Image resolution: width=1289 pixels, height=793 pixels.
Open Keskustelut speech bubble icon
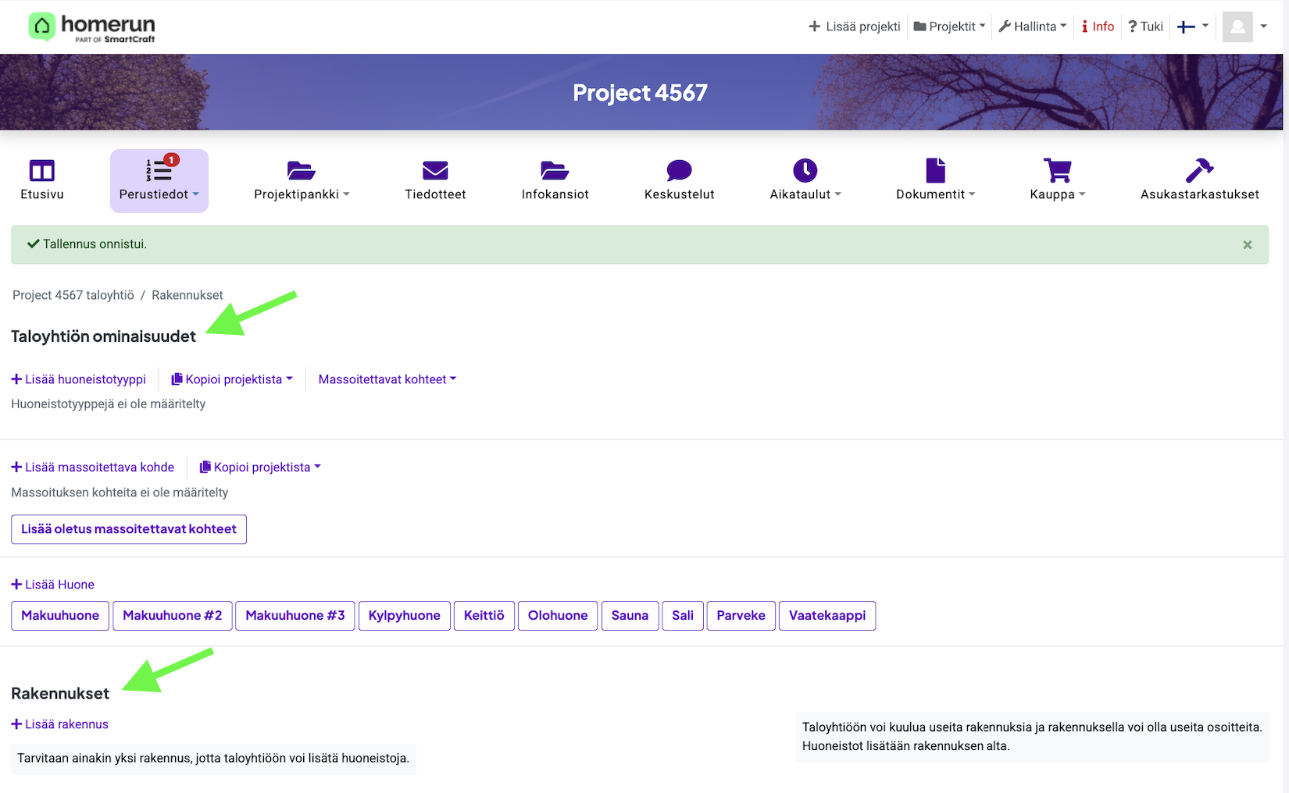click(x=679, y=171)
